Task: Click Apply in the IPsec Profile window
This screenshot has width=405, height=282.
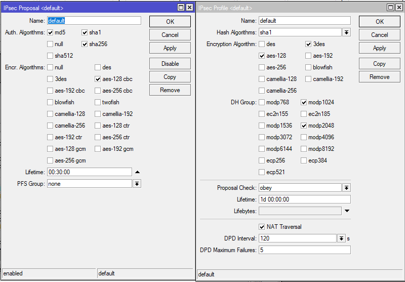Action: pyautogui.click(x=379, y=48)
